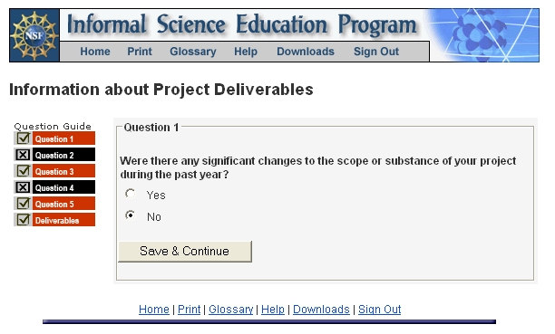This screenshot has width=555, height=334.
Task: Jump to Question 2 in Question Guide
Action: pos(63,155)
